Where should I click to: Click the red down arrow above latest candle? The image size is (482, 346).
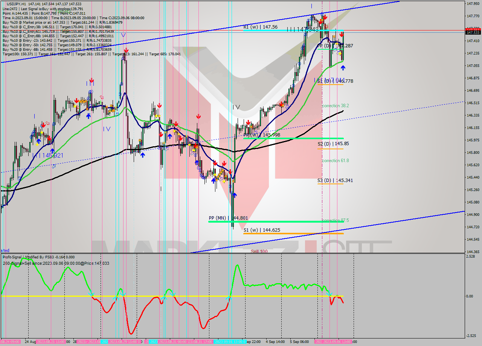(x=342, y=34)
